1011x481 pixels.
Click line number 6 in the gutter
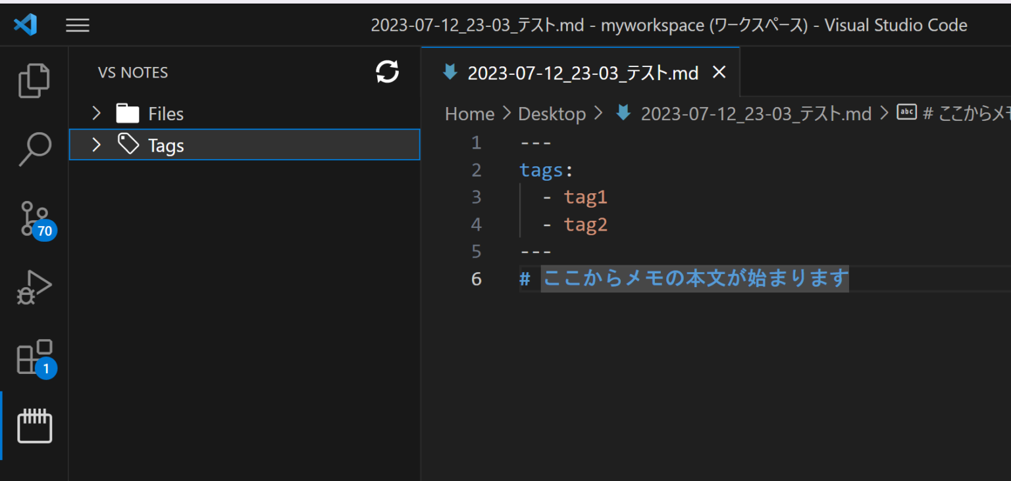[x=476, y=279]
